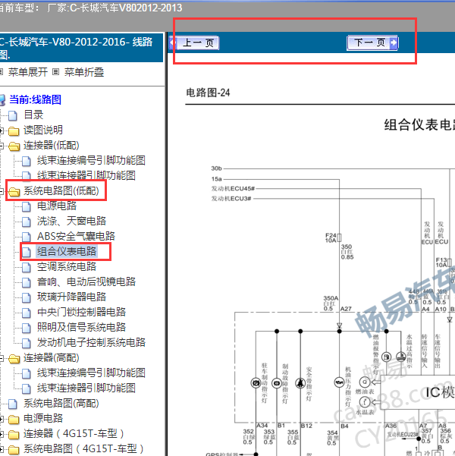Collapse the 连接器(低配) folder node
Screen dimensions: 455x456
point(2,146)
